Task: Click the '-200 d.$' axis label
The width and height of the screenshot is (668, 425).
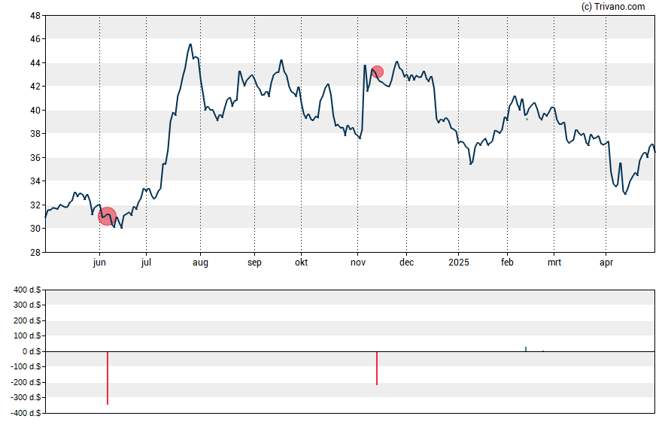Action: (x=26, y=382)
